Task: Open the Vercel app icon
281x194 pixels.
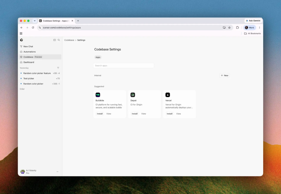Action: pyautogui.click(x=168, y=95)
